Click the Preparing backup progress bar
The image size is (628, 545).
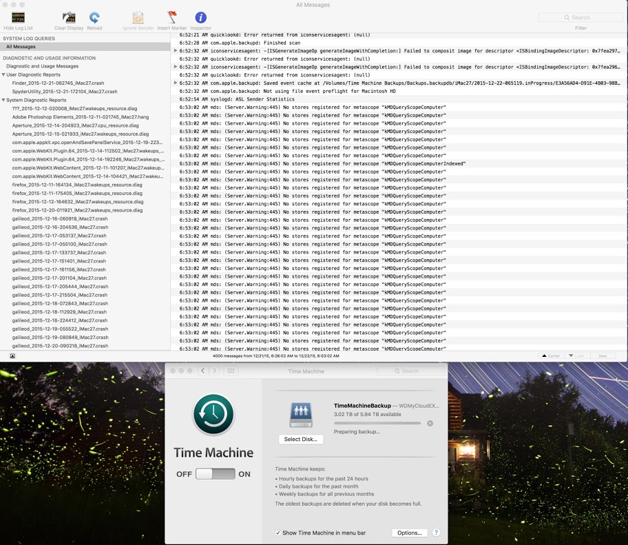tap(377, 423)
